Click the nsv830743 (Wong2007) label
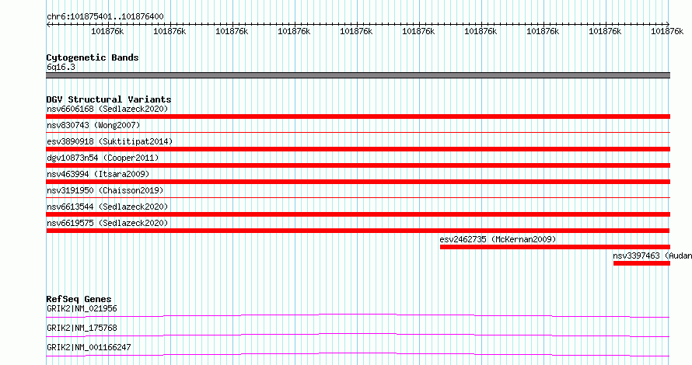This screenshot has height=365, width=692. [x=93, y=125]
